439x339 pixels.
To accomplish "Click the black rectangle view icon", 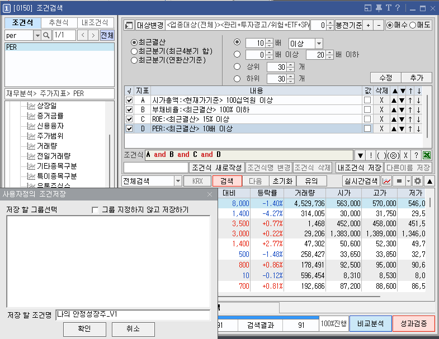I will coord(399,182).
